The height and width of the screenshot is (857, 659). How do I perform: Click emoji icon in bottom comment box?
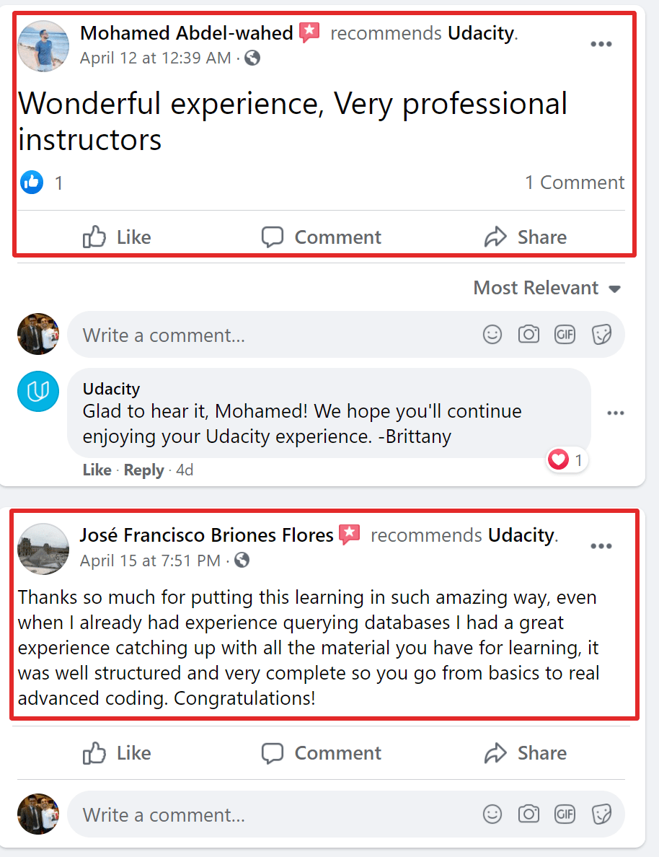click(x=492, y=814)
